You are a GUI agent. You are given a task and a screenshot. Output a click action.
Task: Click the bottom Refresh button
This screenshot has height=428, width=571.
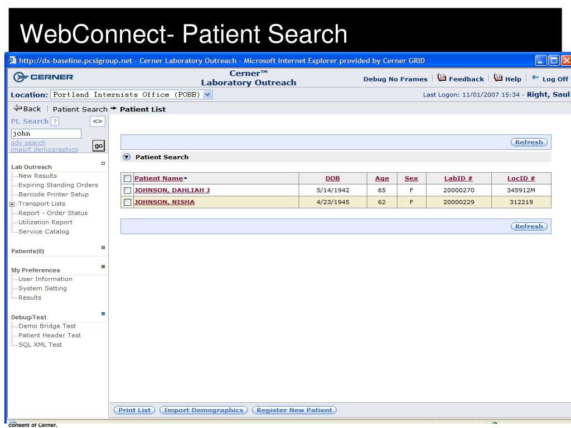point(529,226)
